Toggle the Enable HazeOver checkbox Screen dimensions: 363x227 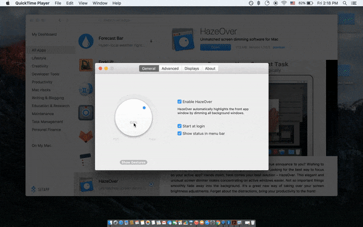click(180, 102)
